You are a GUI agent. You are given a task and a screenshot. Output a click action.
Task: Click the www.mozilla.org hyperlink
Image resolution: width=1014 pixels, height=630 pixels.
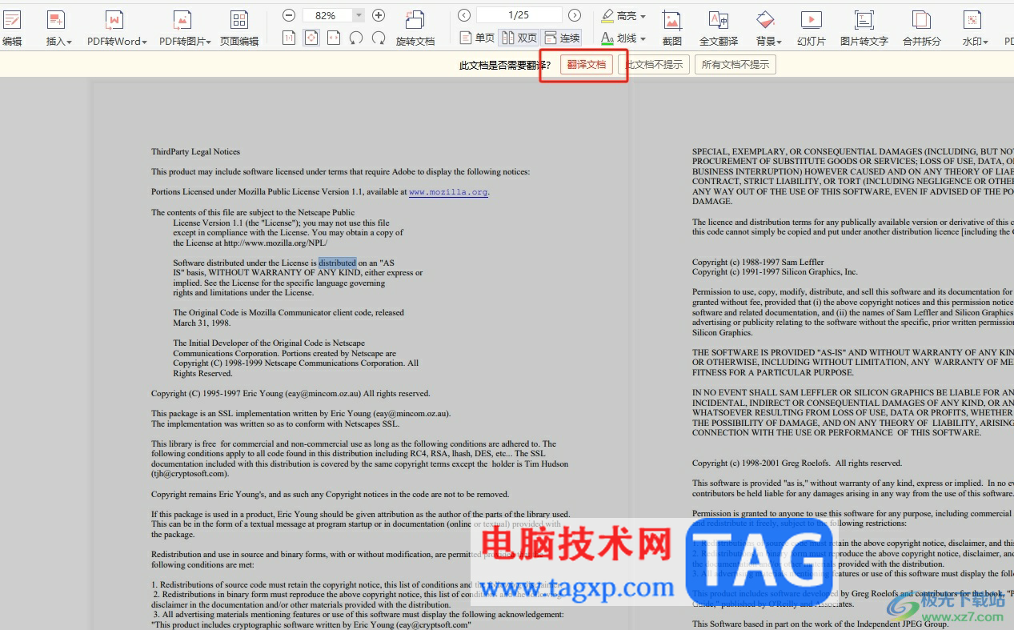click(448, 192)
